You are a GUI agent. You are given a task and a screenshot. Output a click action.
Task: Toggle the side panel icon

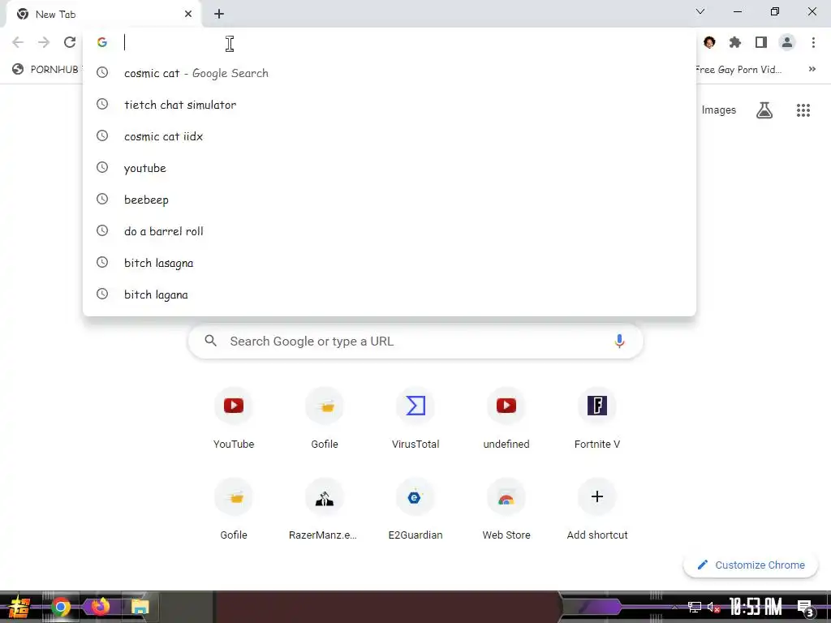coord(761,42)
